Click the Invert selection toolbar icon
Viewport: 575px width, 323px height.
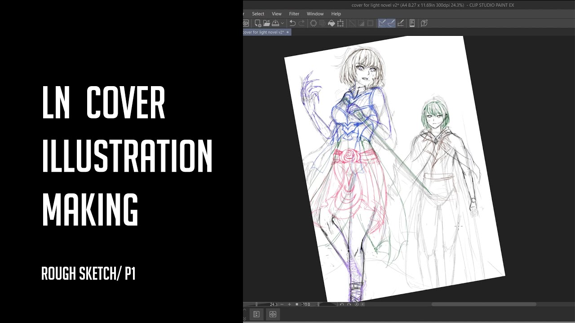pos(361,23)
